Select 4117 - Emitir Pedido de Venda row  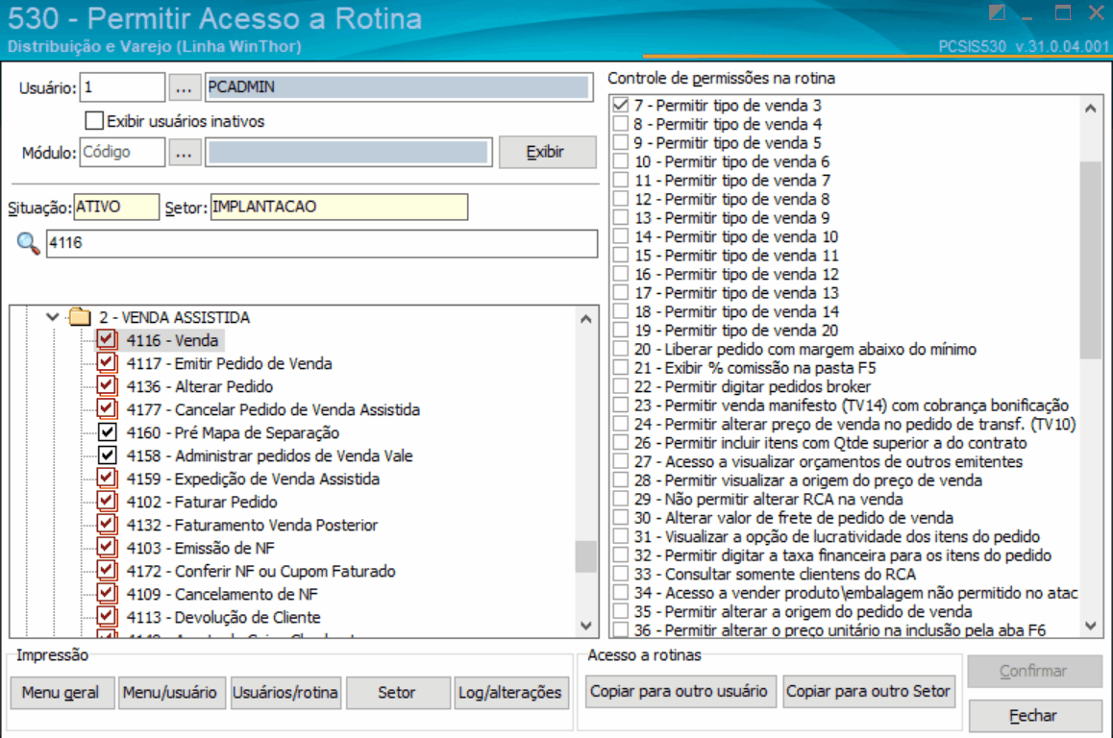point(230,363)
